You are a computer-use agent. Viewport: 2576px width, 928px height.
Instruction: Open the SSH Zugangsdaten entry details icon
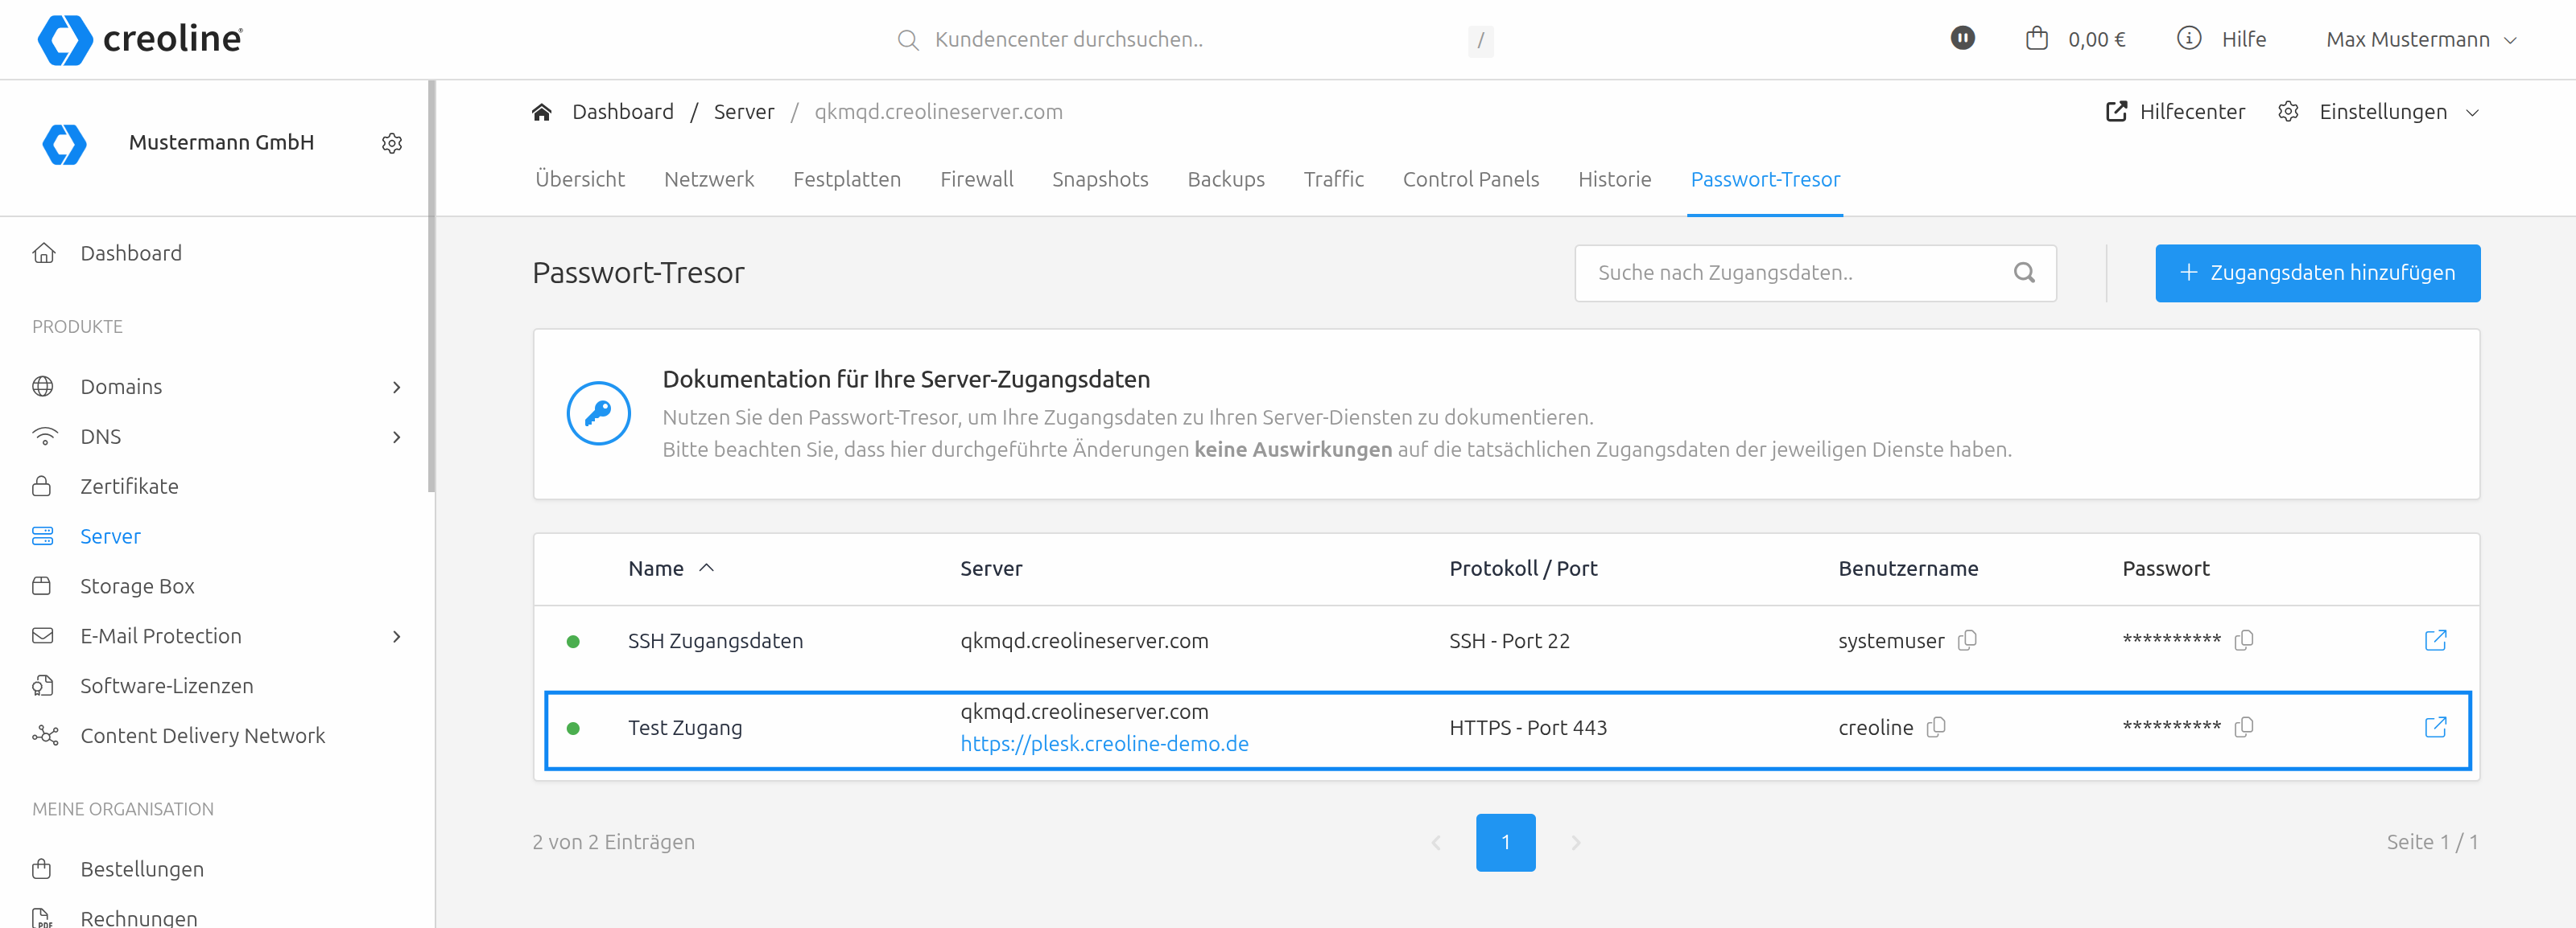2435,640
